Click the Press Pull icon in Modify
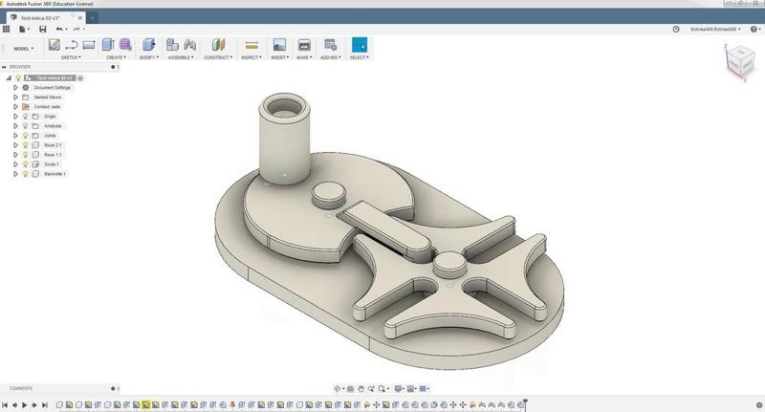 tap(148, 45)
